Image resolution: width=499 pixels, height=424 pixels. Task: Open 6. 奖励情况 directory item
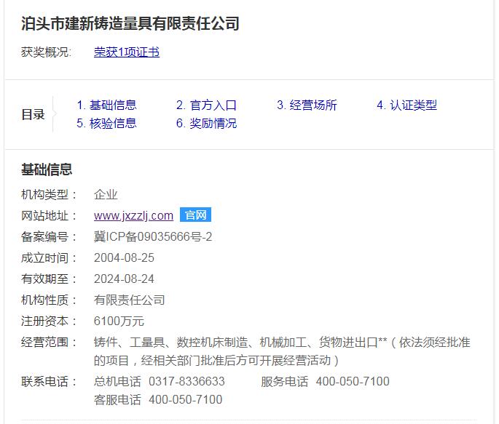[206, 123]
